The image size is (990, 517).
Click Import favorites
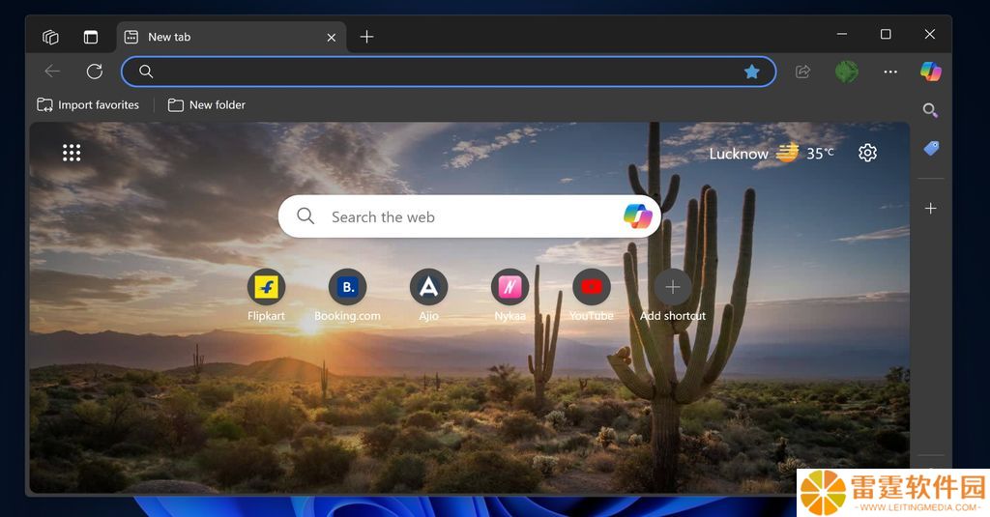coord(88,104)
